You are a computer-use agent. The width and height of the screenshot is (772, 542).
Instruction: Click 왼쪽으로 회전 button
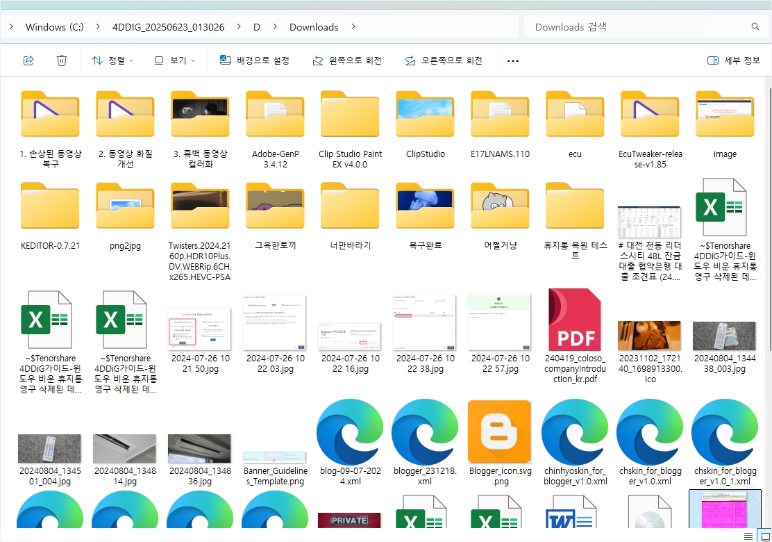[x=347, y=60]
